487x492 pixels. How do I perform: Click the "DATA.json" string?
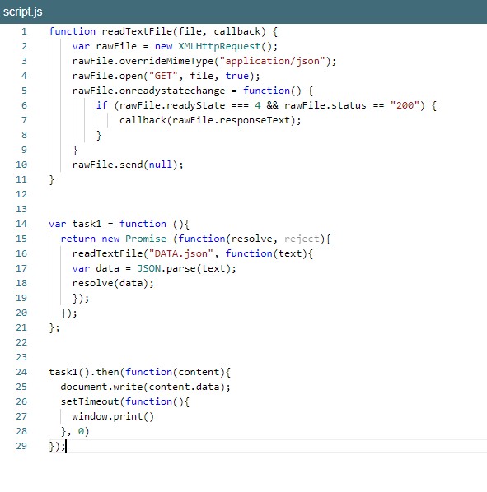pos(181,253)
